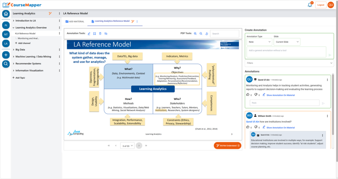Viewport: 338px width, 179px height.
Task: Toggle hide annotations eye icon
Action: point(106,33)
